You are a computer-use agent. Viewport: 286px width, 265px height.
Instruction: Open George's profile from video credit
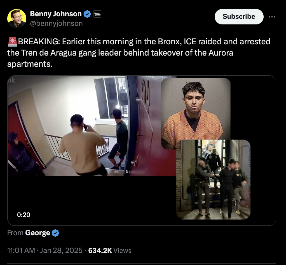37,233
